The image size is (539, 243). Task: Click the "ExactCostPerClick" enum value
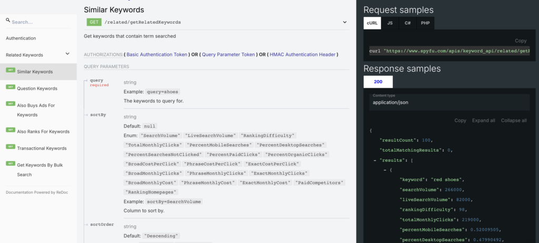coord(272,164)
